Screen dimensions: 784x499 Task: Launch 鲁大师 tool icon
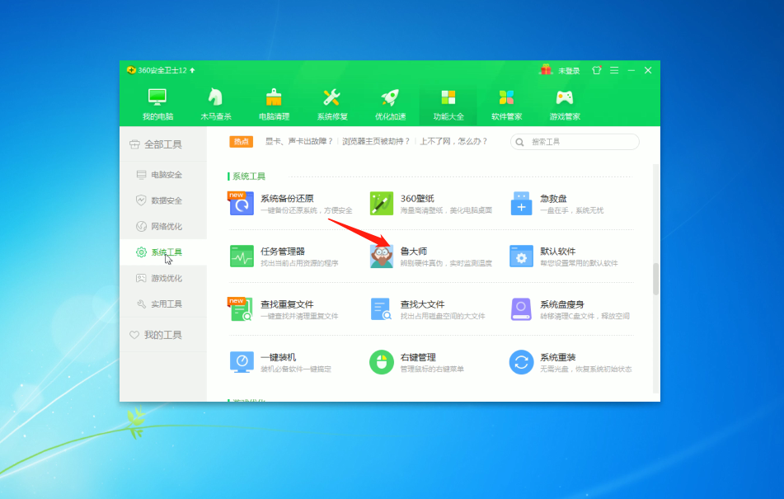[x=382, y=257]
